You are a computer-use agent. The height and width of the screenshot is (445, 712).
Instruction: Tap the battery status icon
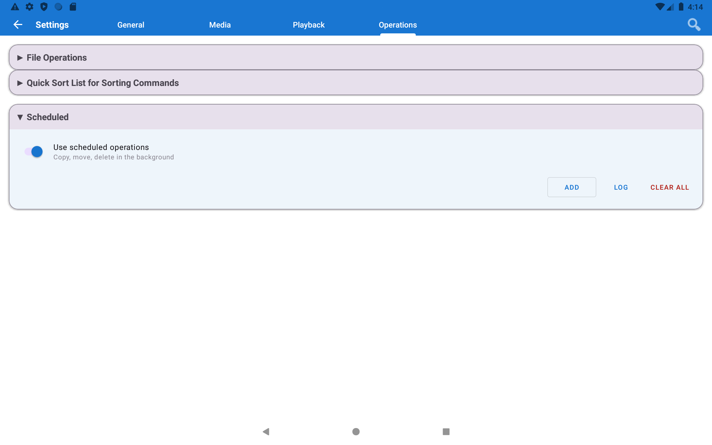tap(681, 7)
